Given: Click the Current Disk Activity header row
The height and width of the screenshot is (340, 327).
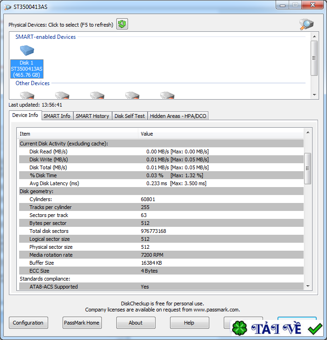Looking at the screenshot, I should click(161, 144).
